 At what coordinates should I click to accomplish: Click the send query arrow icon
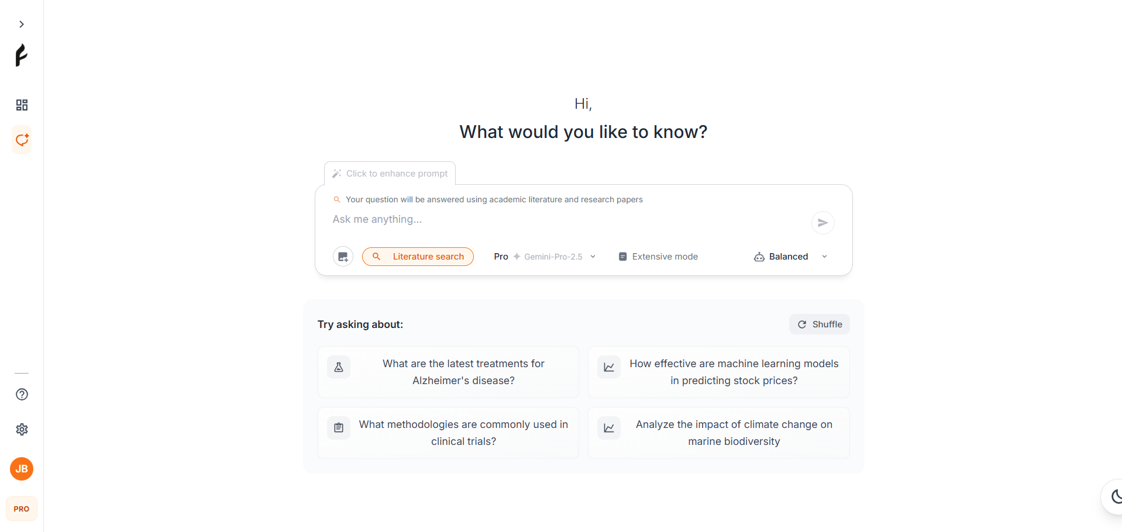click(822, 223)
